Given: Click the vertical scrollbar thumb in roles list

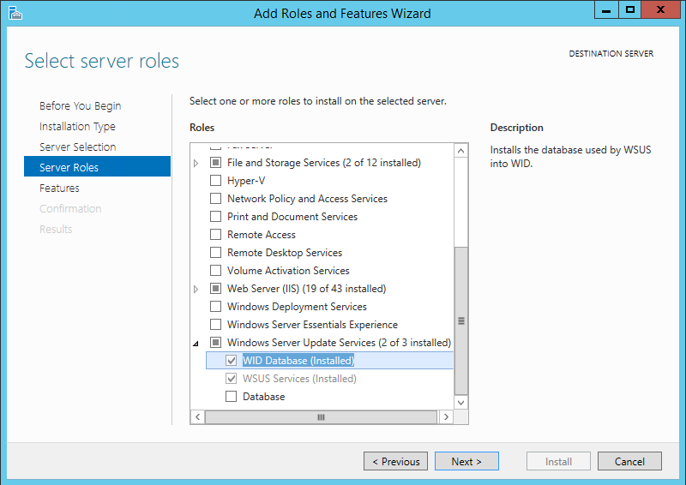Looking at the screenshot, I should 461,321.
